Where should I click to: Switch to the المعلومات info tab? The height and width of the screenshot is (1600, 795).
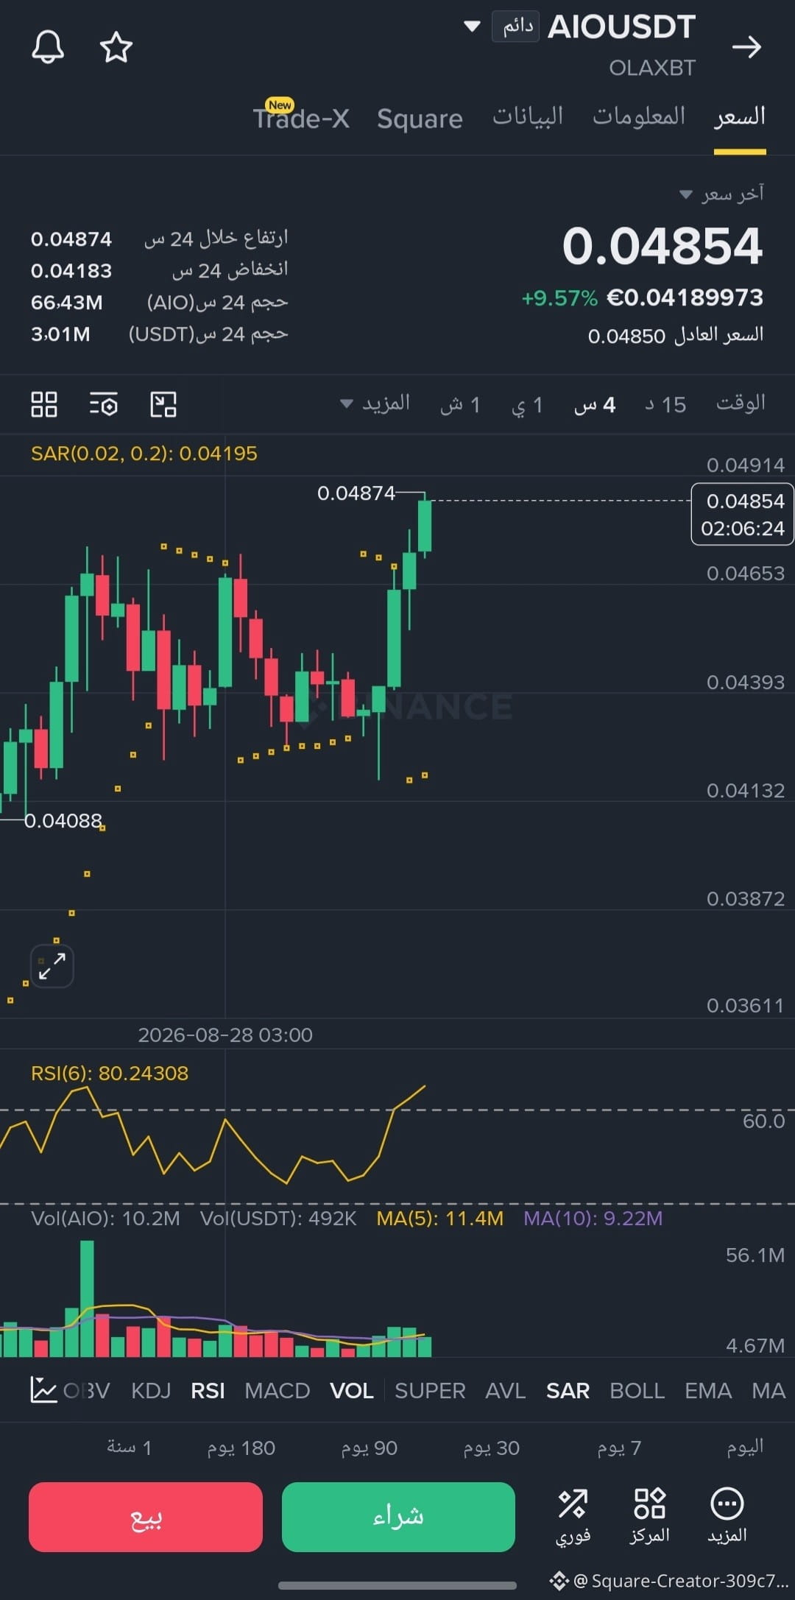639,118
